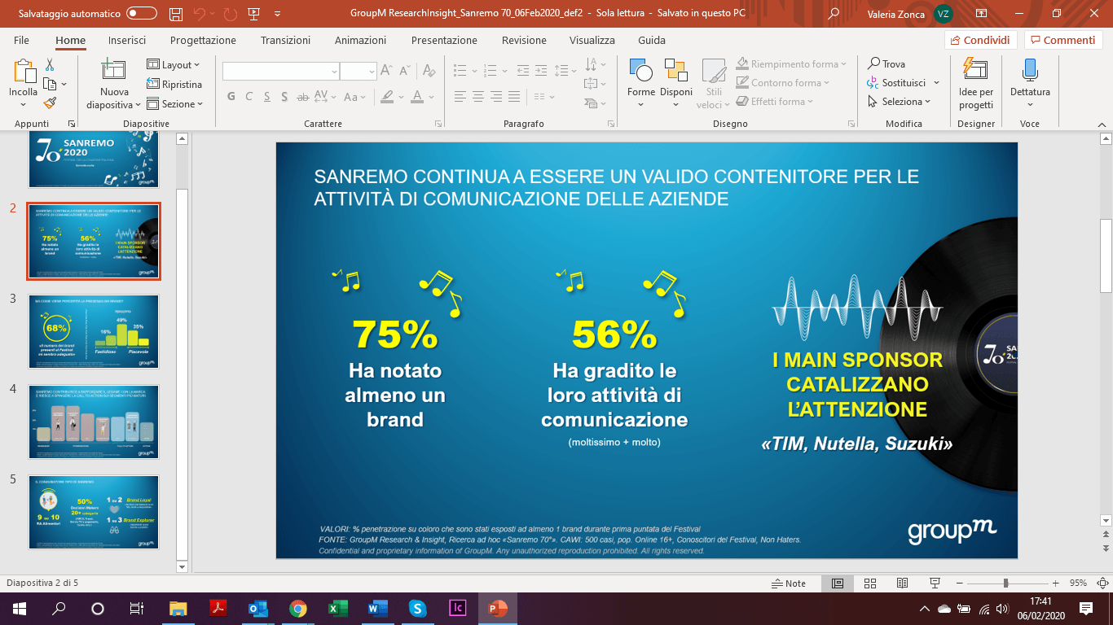This screenshot has width=1113, height=625.
Task: Open the Quick Access Toolbar customize arrow
Action: click(x=278, y=14)
